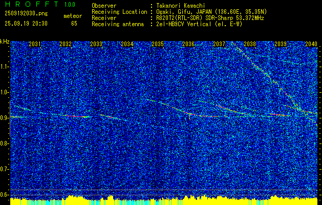Click the 0.6 kHz axis label
Image resolution: width=322 pixels, height=205 pixels.
point(4,195)
